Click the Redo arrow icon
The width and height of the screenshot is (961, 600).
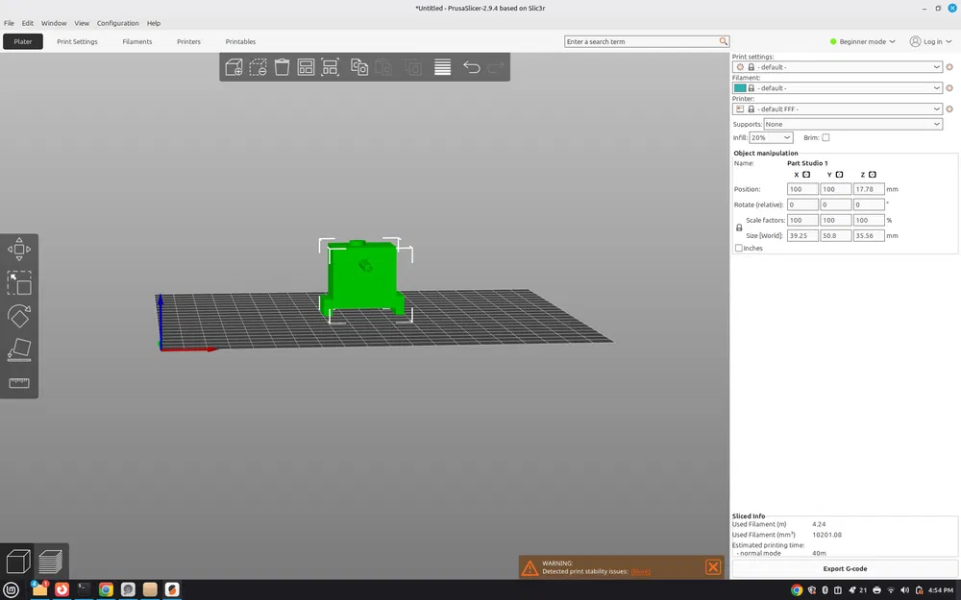coord(495,67)
